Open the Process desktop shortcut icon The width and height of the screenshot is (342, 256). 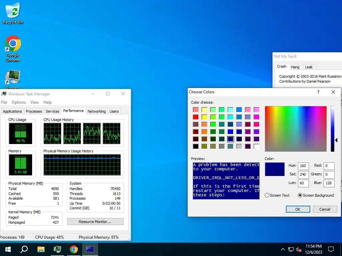pos(13,79)
